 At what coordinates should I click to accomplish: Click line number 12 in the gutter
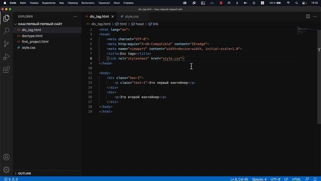pos(90,78)
